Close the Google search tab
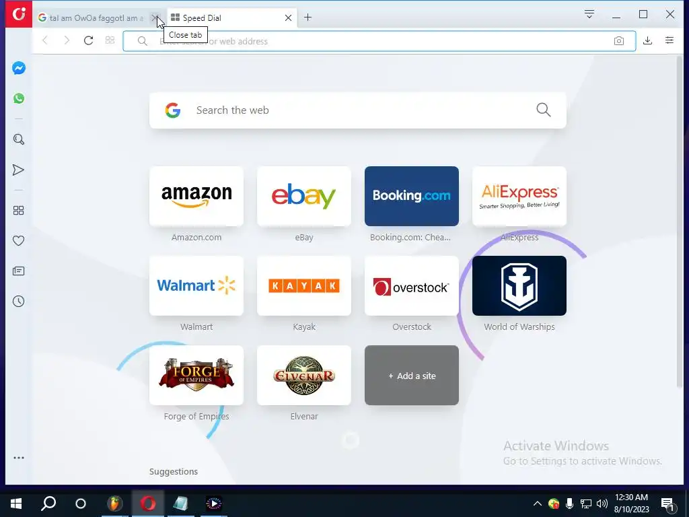689x517 pixels. coord(154,18)
